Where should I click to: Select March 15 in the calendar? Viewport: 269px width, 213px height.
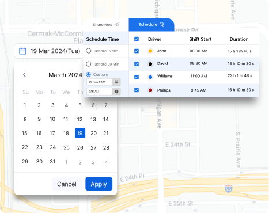pos(24,133)
